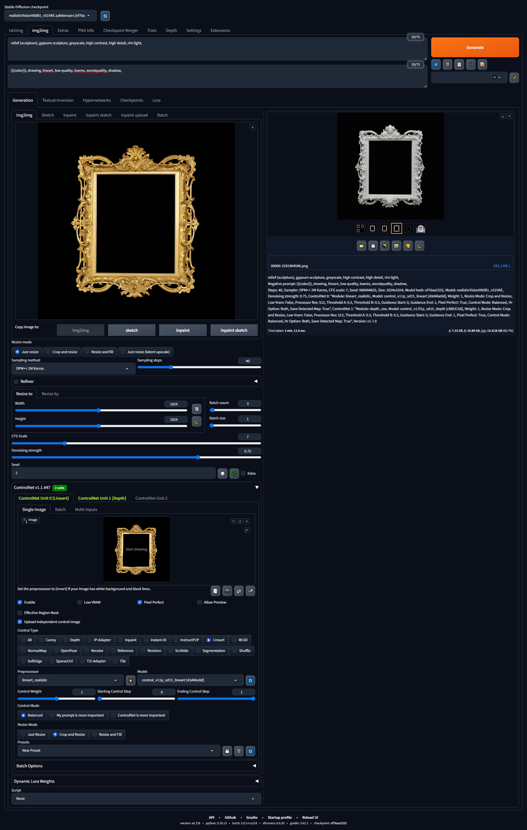Click the trash icon to clear prompt

pos(447,65)
